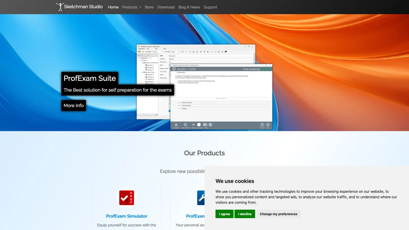Select radio option C 'Octopus'
Image resolution: width=409 pixels, height=230 pixels.
click(x=178, y=108)
